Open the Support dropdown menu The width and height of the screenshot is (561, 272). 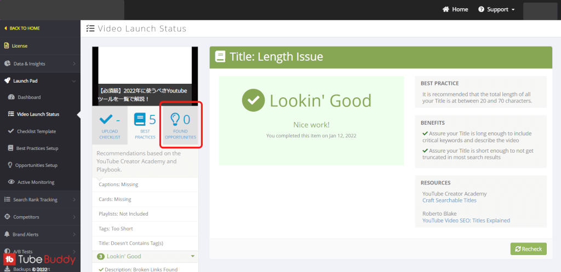pos(496,9)
